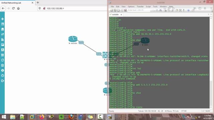
Task: Open the Windows Start menu
Action: point(4,117)
